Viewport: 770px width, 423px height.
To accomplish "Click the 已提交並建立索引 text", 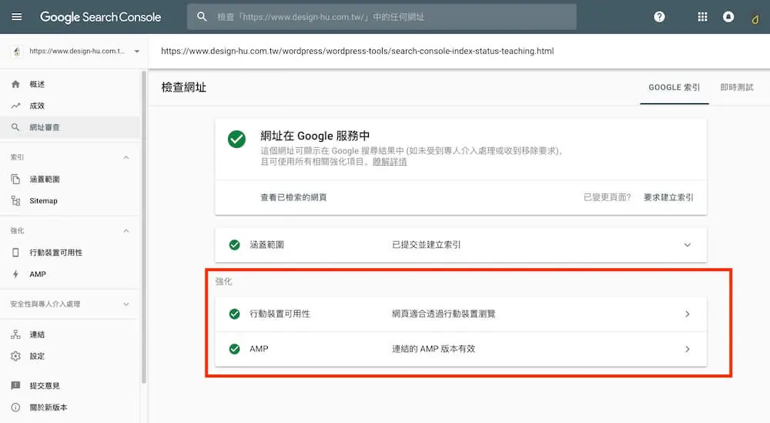I will (x=427, y=245).
